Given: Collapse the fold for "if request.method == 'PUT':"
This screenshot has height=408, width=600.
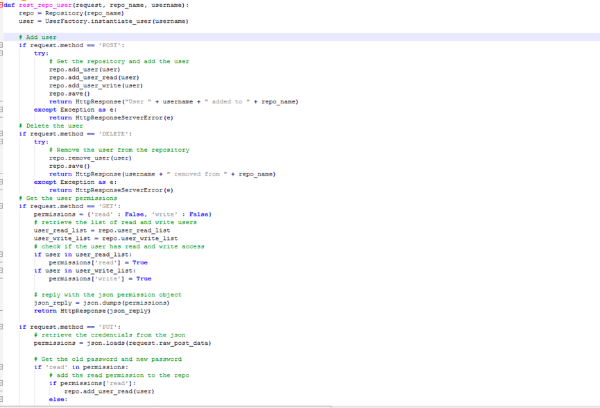Looking at the screenshot, I should pos(1,327).
